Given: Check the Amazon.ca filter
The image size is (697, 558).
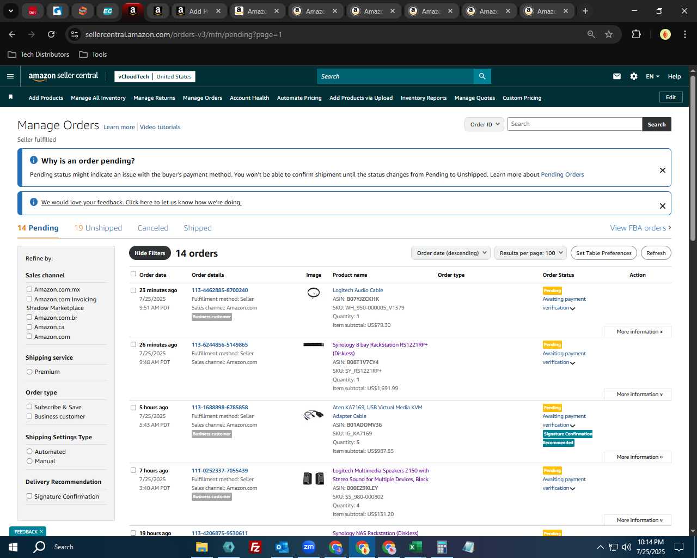Looking at the screenshot, I should coord(29,327).
